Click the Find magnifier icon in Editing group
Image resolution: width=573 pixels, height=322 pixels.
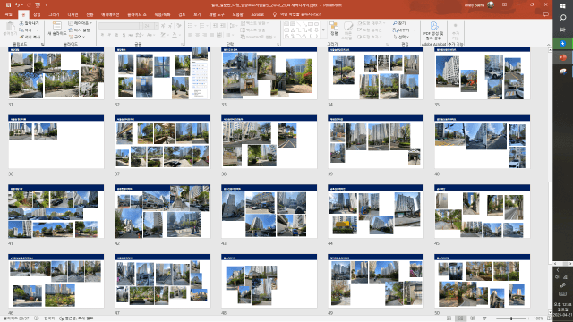(x=395, y=23)
